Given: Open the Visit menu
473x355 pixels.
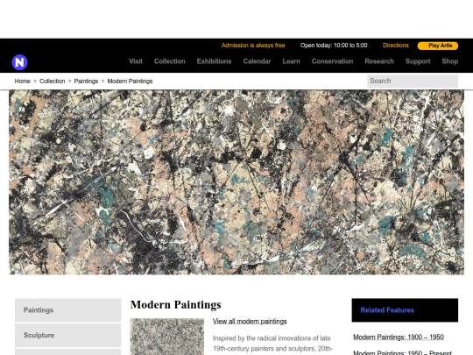Looking at the screenshot, I should [136, 61].
